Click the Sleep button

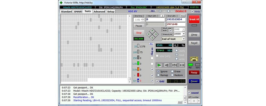(x=194, y=35)
